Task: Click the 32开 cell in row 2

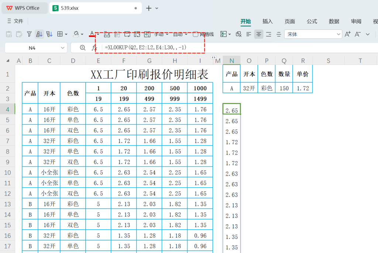Action: (249, 88)
